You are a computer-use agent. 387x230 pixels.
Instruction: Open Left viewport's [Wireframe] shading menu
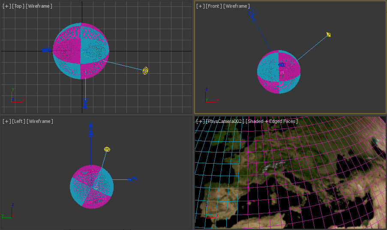[40, 122]
